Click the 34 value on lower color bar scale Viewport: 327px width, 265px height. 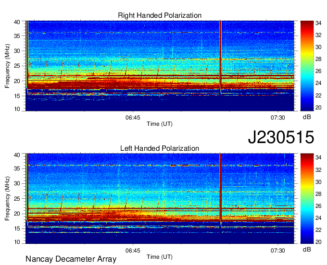[x=318, y=157]
